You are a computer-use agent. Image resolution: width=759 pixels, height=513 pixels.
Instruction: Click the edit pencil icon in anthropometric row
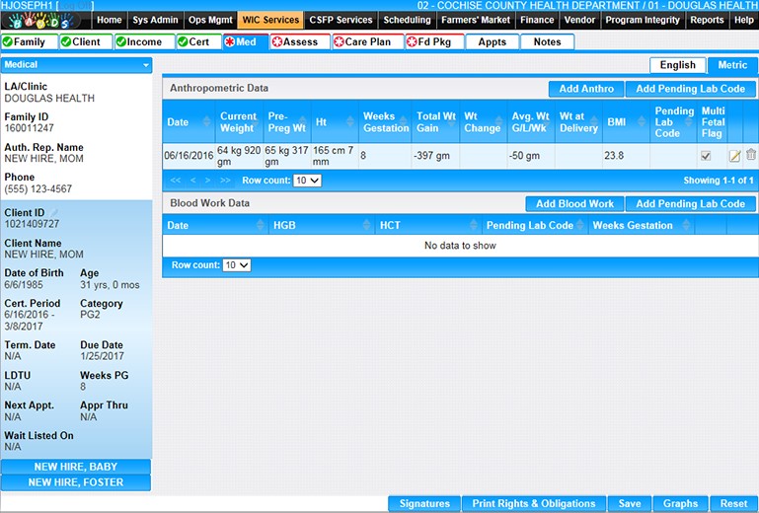click(x=734, y=156)
